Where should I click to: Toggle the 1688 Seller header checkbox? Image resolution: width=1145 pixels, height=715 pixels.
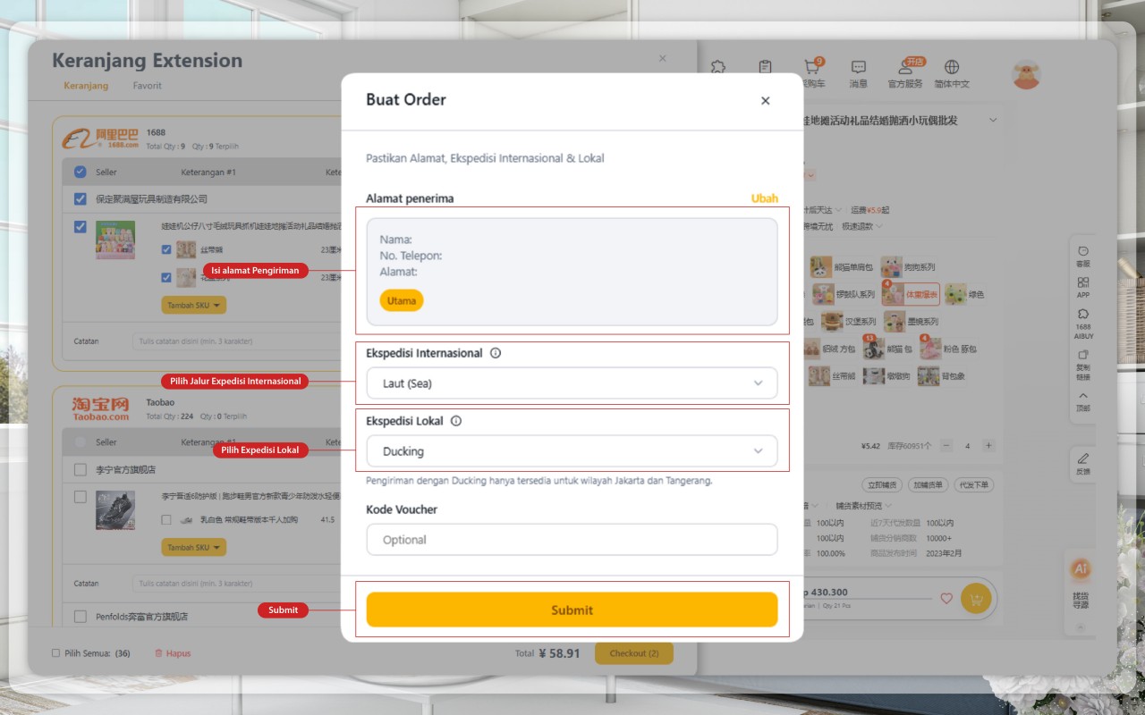pos(81,172)
